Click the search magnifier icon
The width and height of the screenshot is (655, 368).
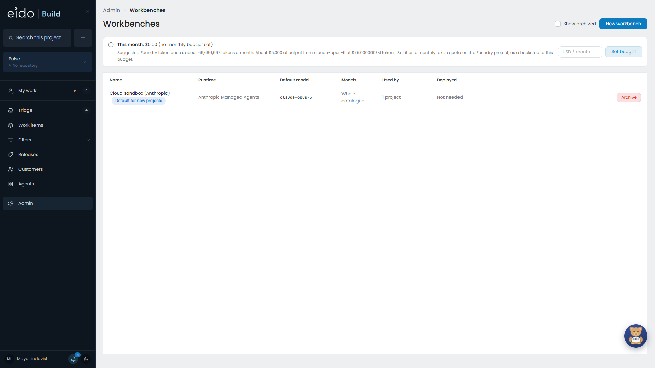pos(11,38)
